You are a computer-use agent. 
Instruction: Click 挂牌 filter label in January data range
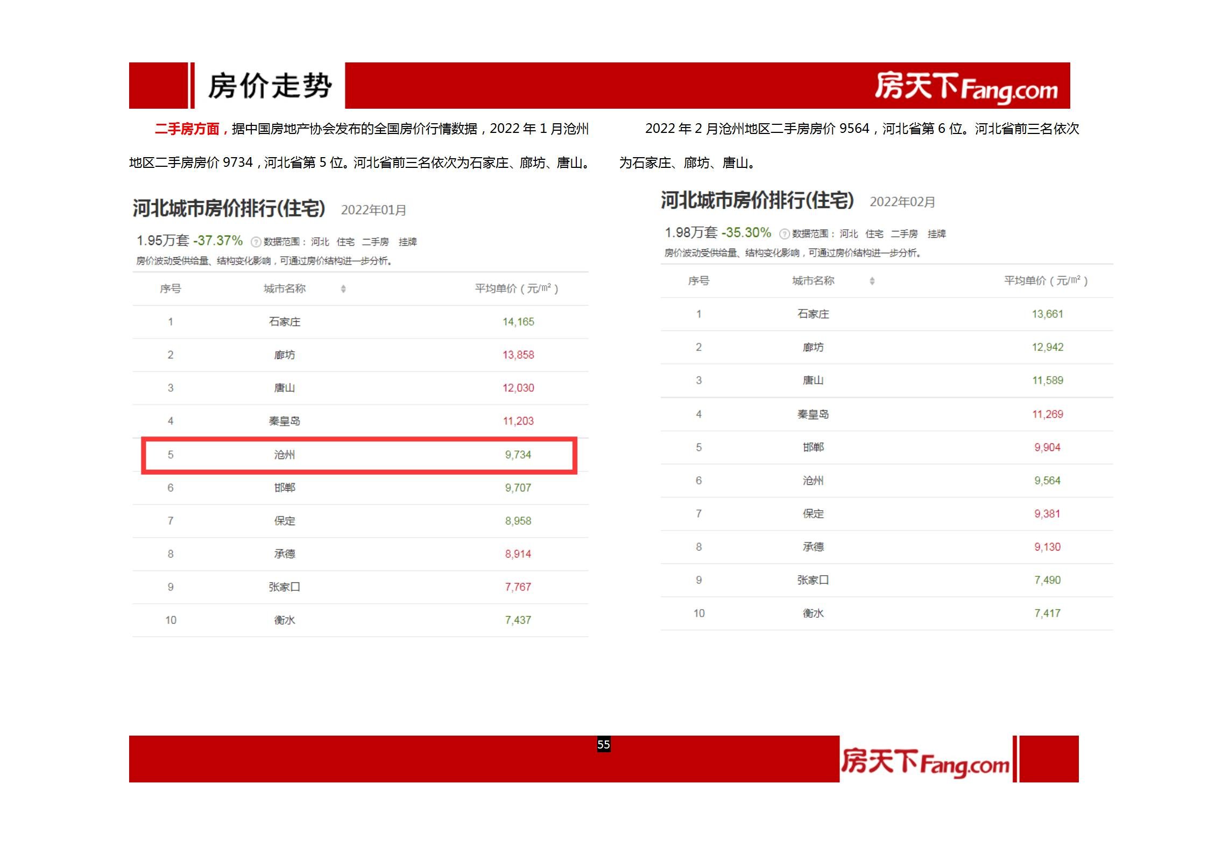click(408, 242)
